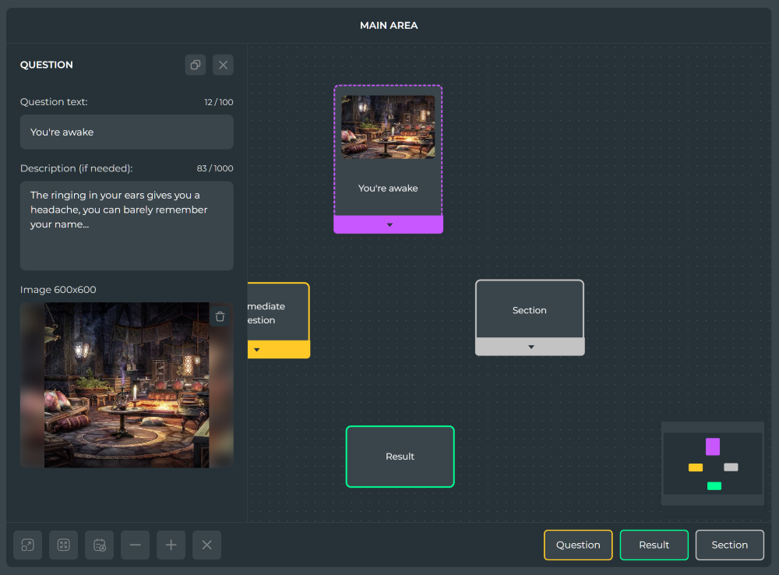Zoom in with the plus icon

point(171,545)
